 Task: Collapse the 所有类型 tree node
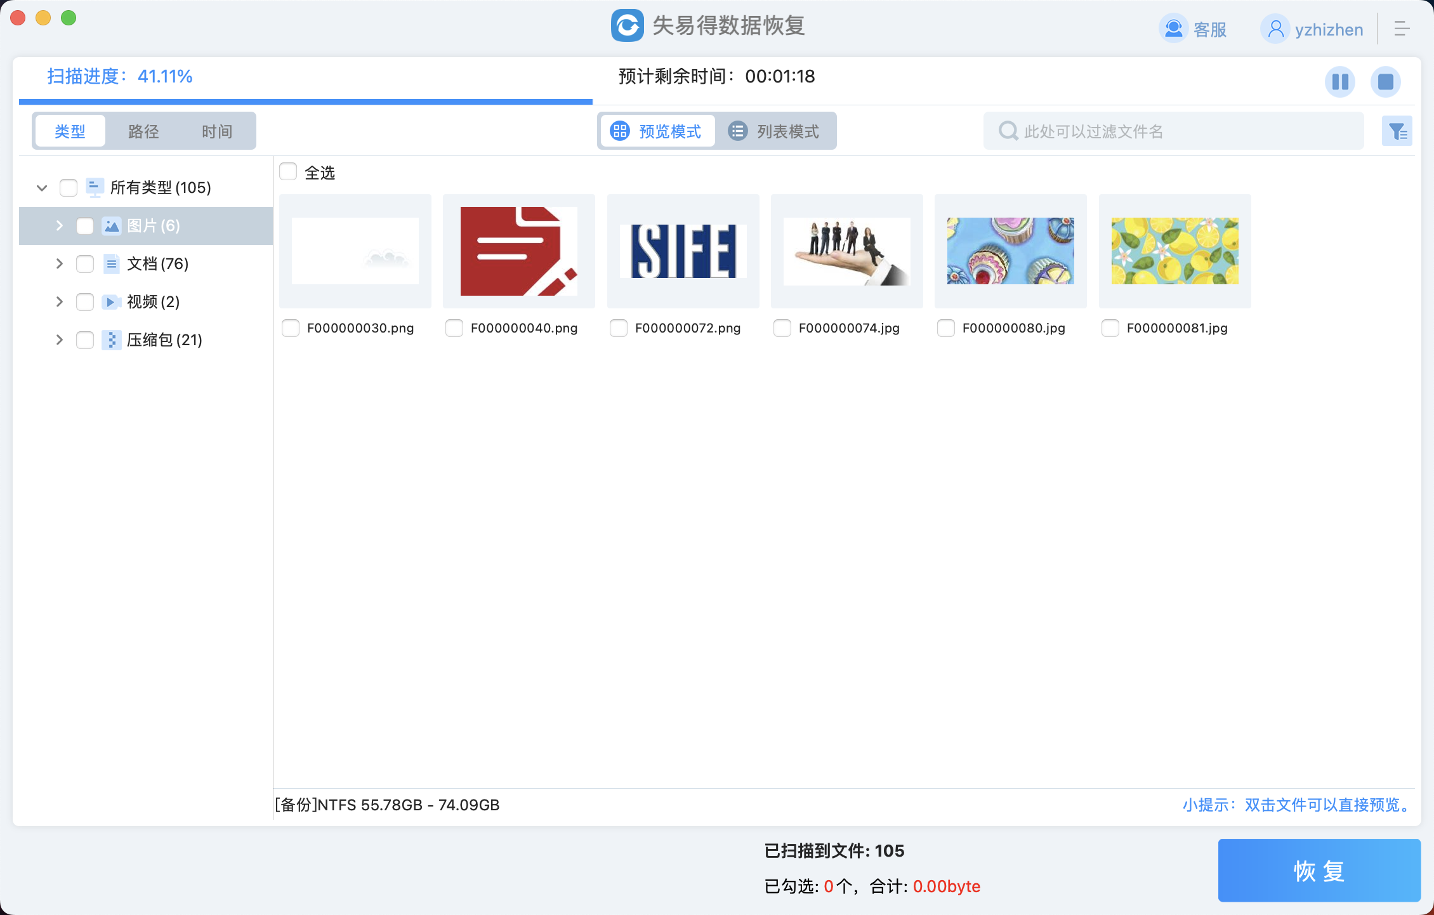click(42, 188)
